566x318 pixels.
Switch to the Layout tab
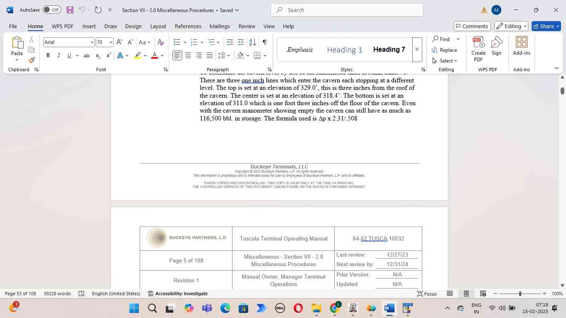[158, 26]
